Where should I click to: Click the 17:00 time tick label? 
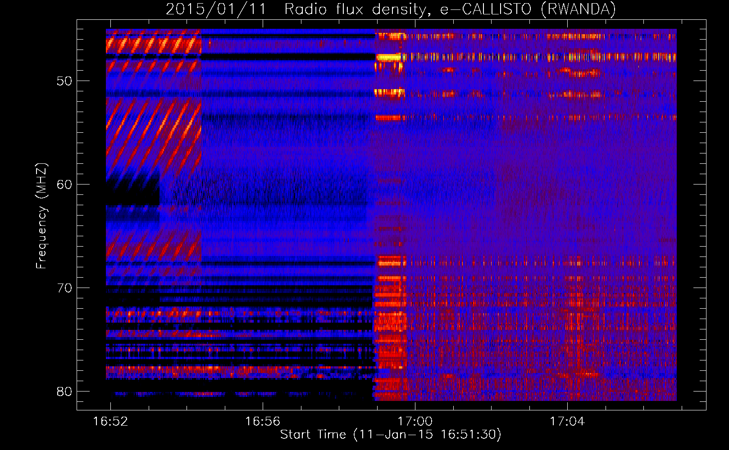tap(415, 421)
